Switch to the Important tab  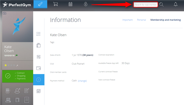click(127, 20)
